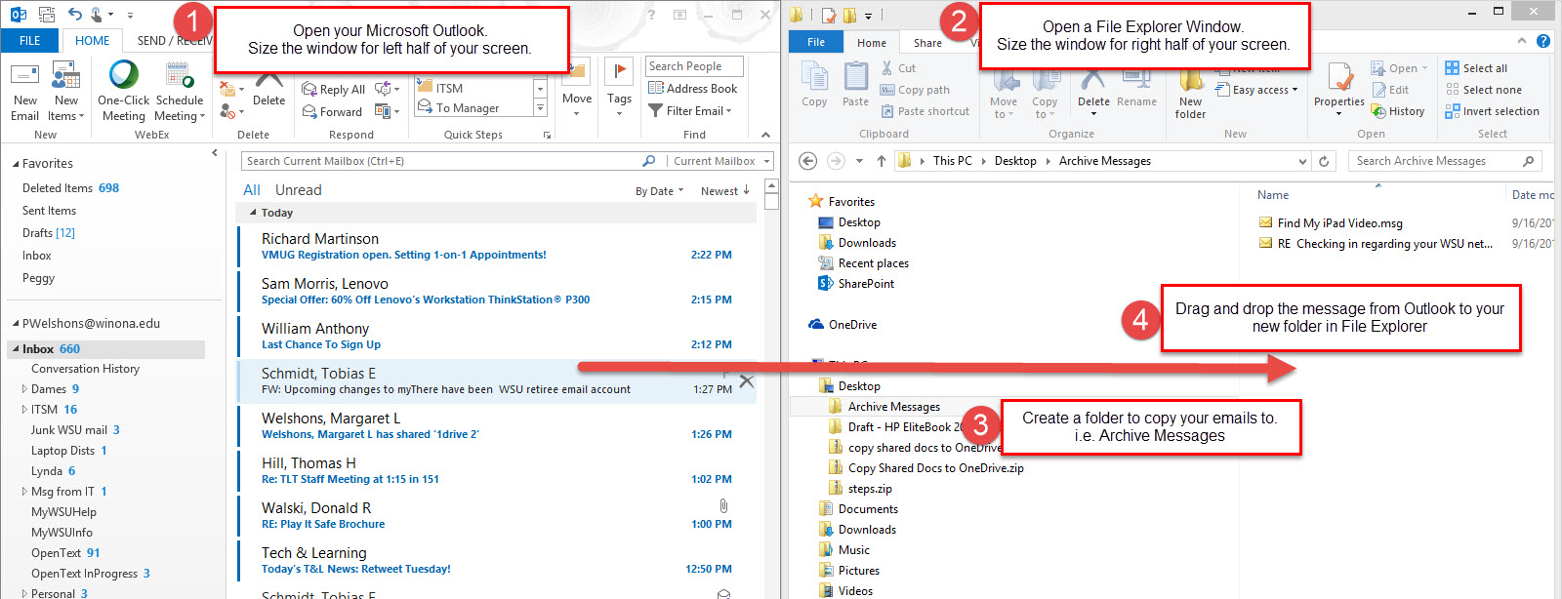Open Find My iPad Video.msg file

point(1339,223)
